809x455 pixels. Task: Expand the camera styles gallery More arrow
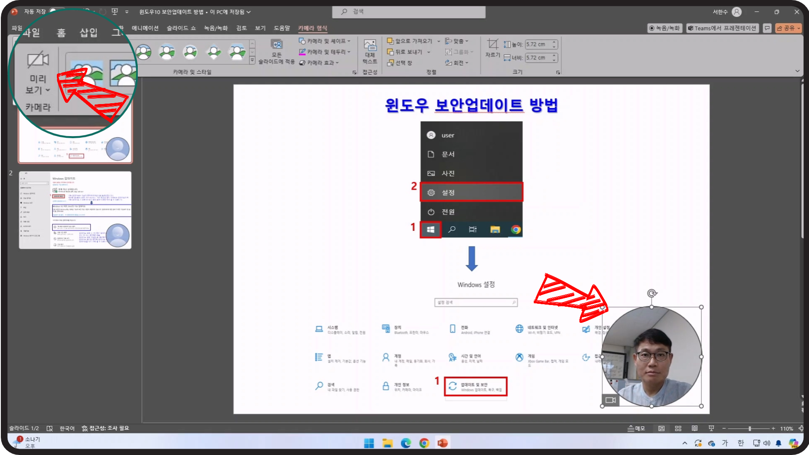pyautogui.click(x=252, y=61)
